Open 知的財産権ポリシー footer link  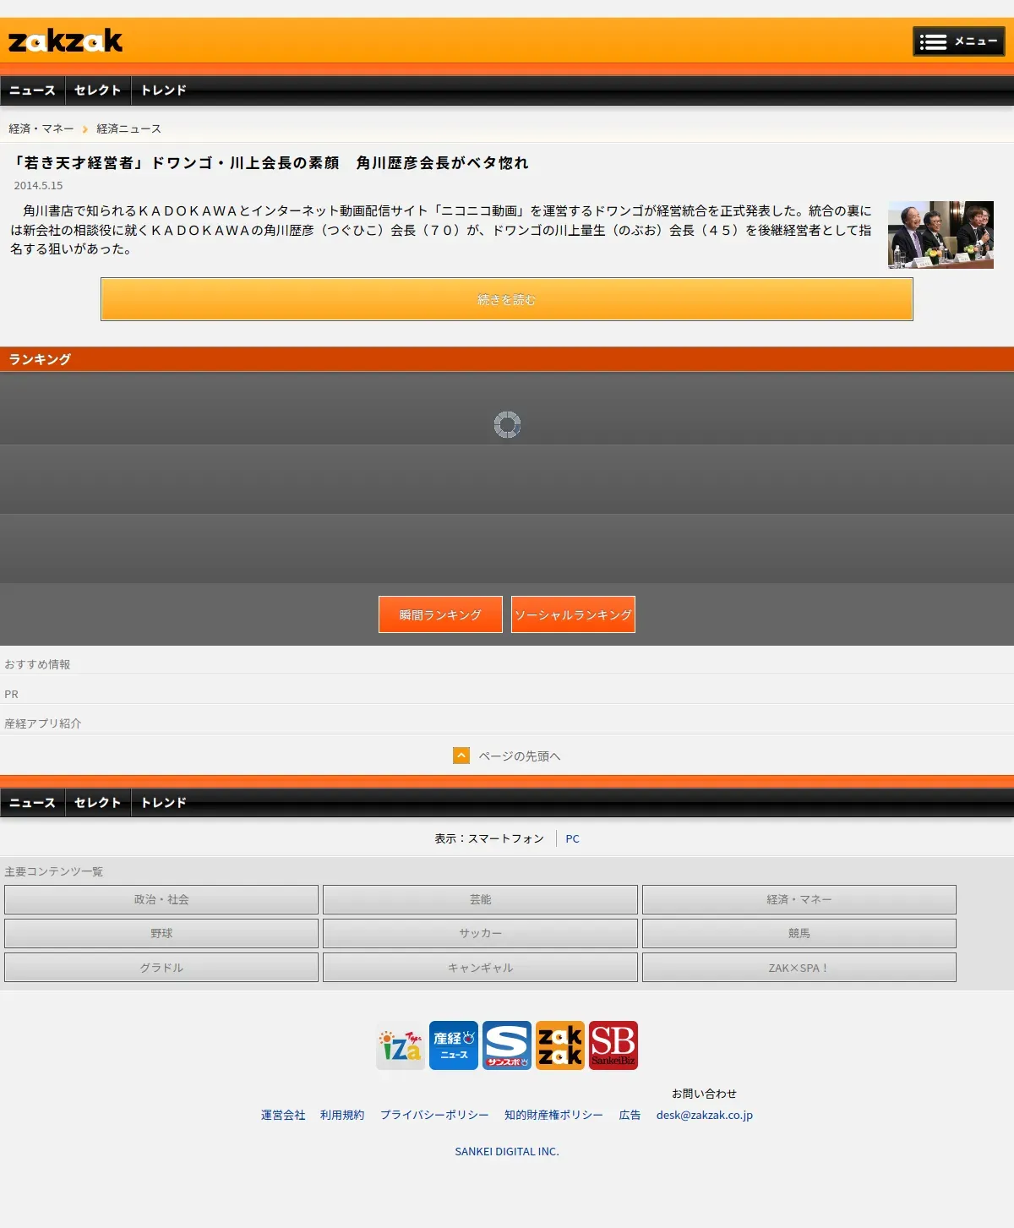pos(553,1115)
